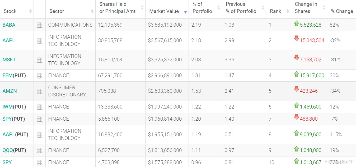356x167 pixels.
Task: Click the grid icon in EEM(PUT) row
Action: [x=40, y=76]
